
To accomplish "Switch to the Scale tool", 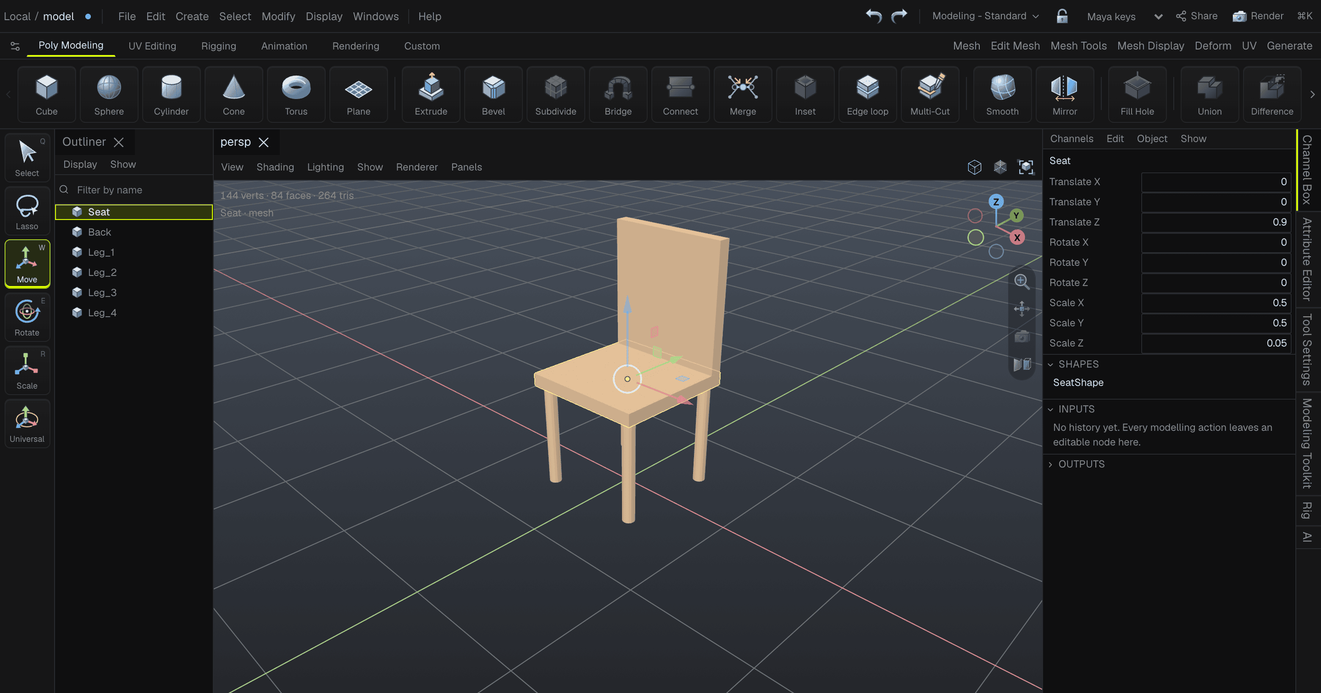I will [x=27, y=371].
